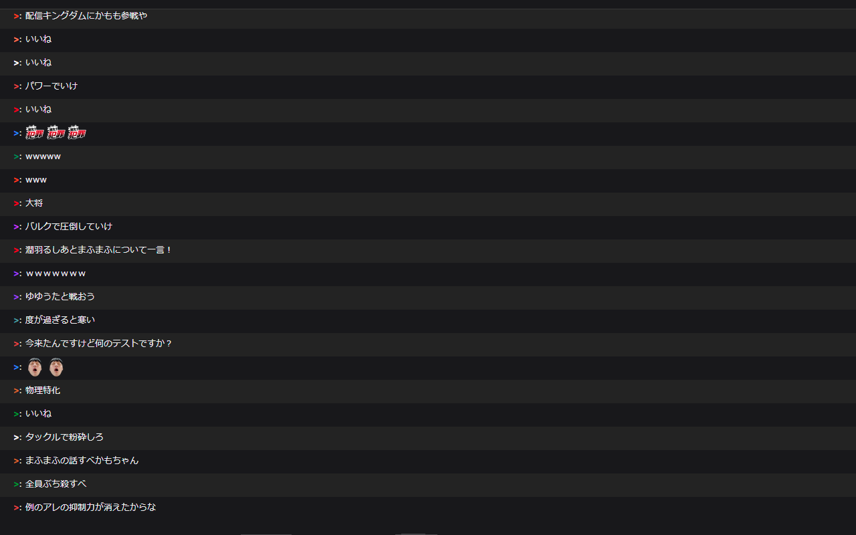Click the first red stamp emote

(x=35, y=133)
